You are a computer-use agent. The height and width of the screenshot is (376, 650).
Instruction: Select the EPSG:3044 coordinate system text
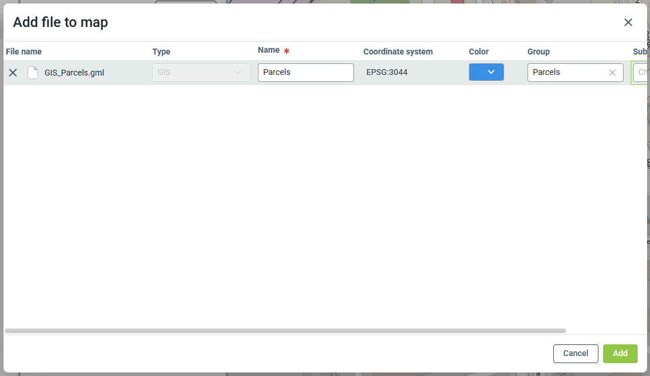[x=387, y=73]
